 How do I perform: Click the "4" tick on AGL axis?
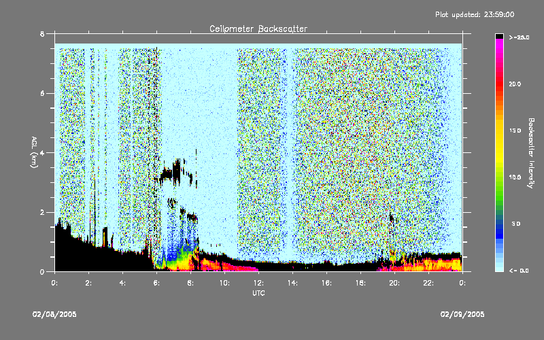pyautogui.click(x=42, y=153)
